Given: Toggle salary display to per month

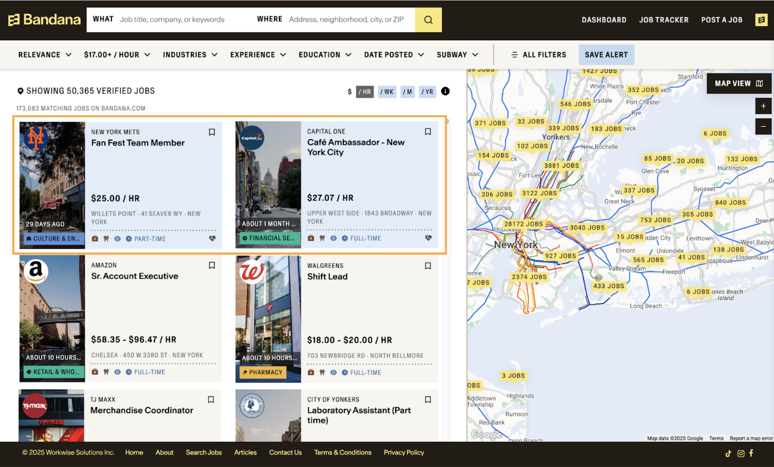Looking at the screenshot, I should coord(408,91).
